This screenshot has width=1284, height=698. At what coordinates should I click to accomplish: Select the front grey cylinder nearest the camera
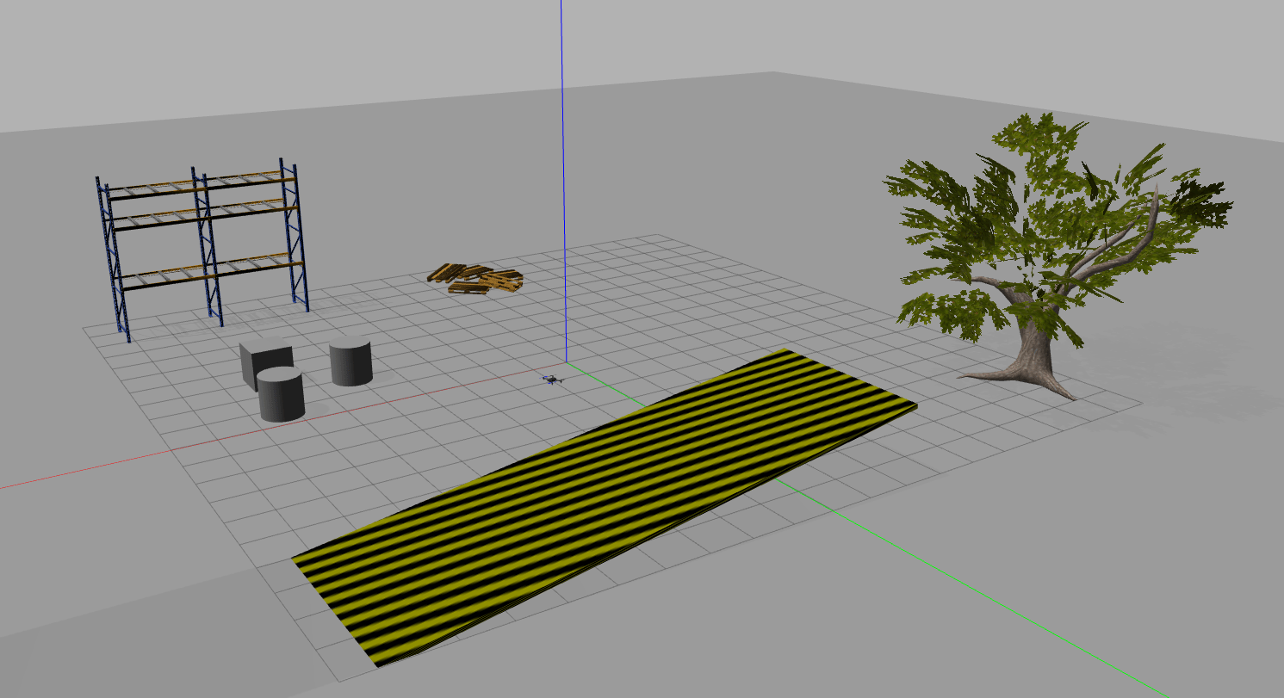[281, 394]
